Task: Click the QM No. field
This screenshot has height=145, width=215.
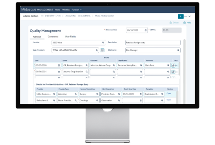Action: click(x=172, y=30)
